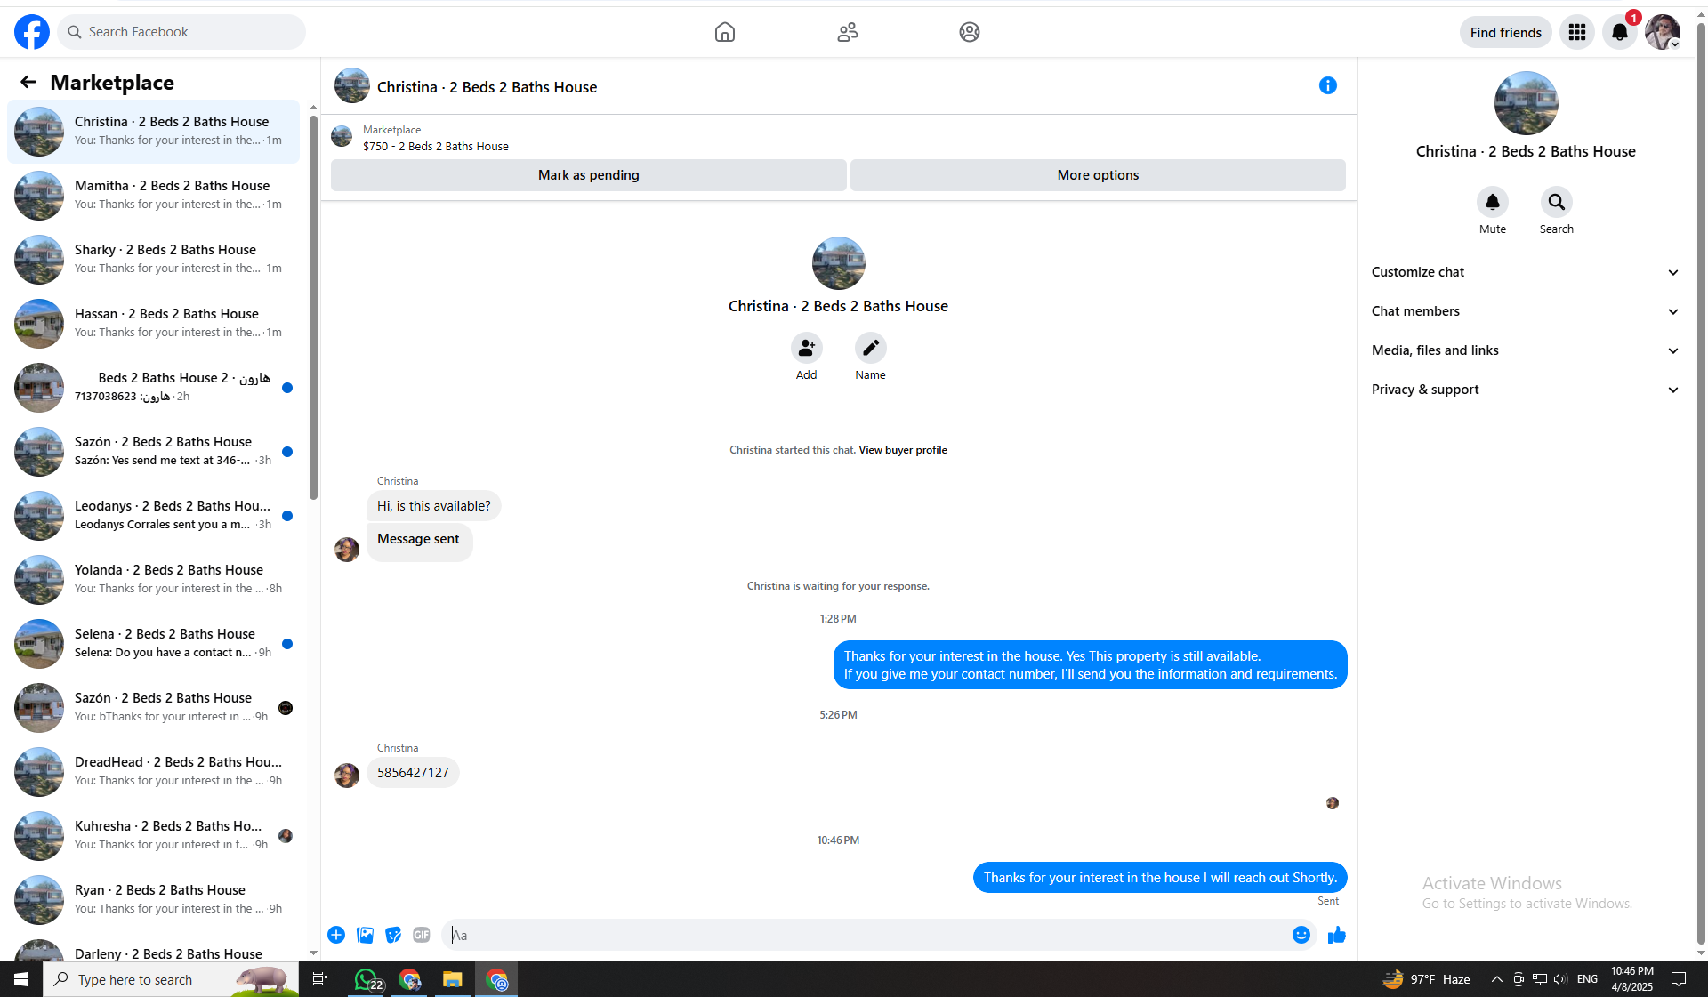The image size is (1708, 997).
Task: Click the Facebook logo icon
Action: pos(32,32)
